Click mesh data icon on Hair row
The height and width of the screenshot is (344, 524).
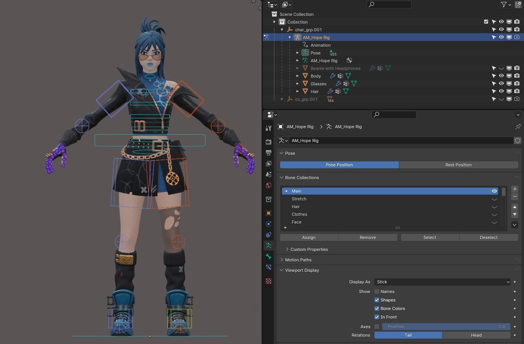346,92
